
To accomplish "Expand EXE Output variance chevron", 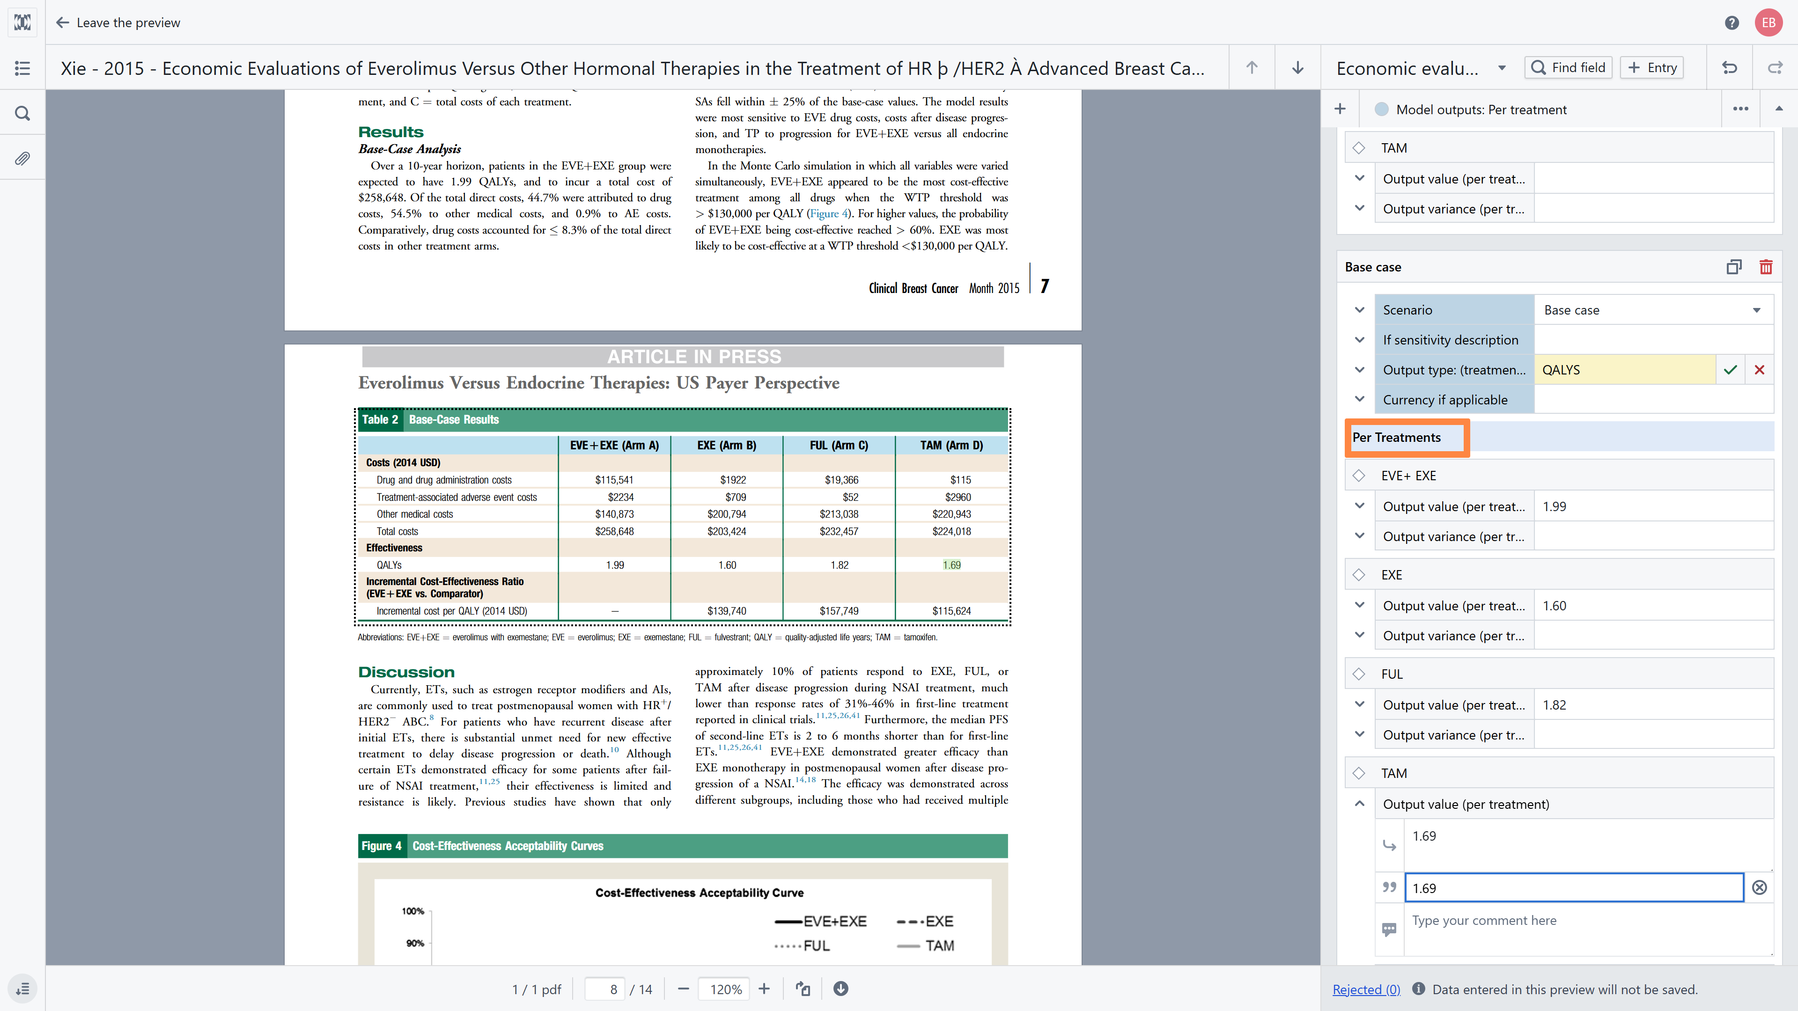I will (x=1360, y=635).
